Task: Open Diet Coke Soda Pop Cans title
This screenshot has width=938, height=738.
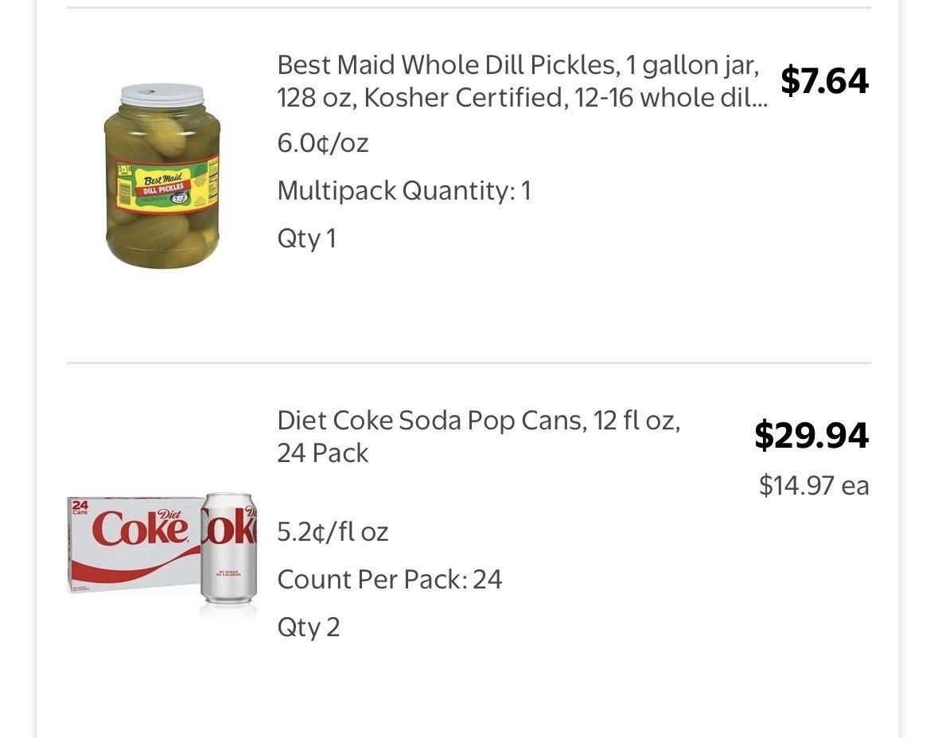Action: (478, 420)
